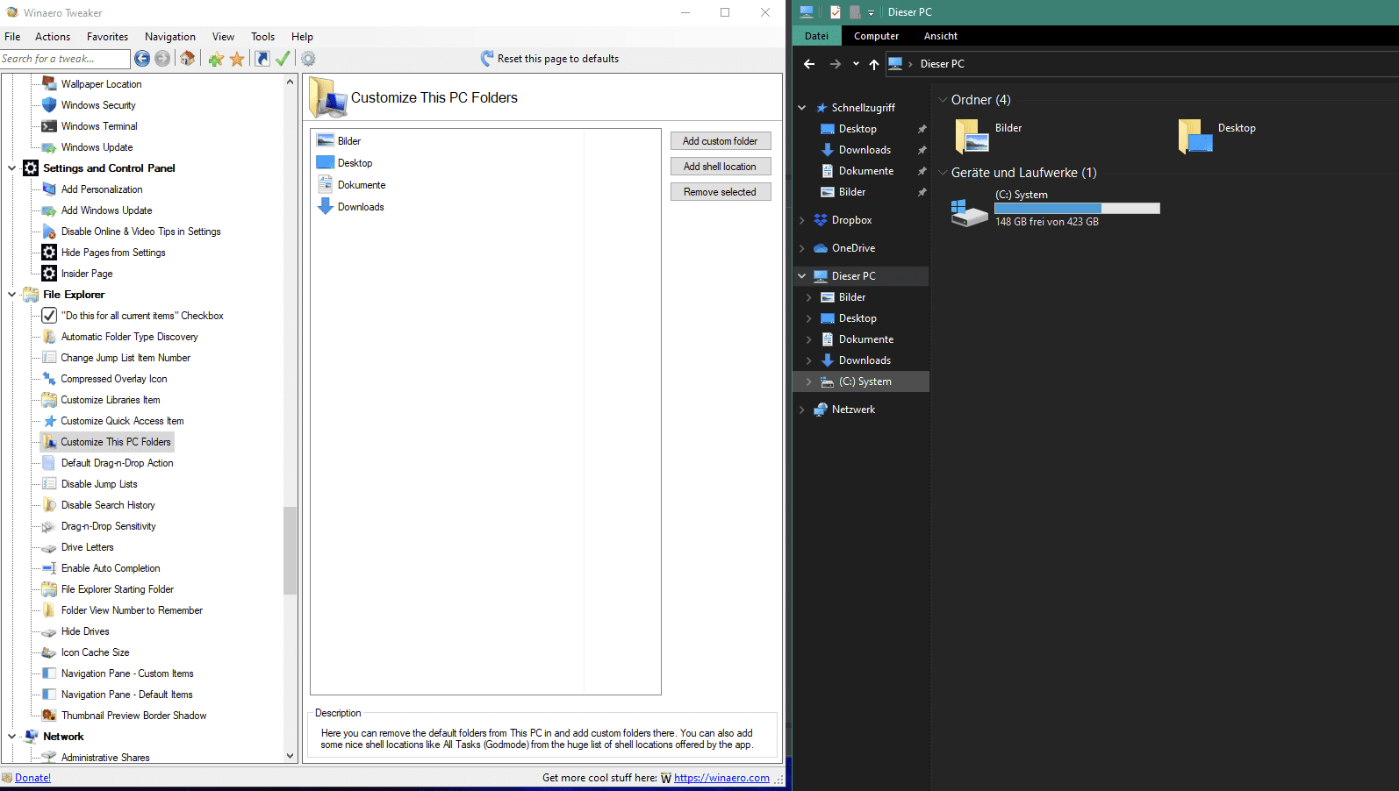Open the Tools menu
The height and width of the screenshot is (791, 1399).
pos(262,37)
